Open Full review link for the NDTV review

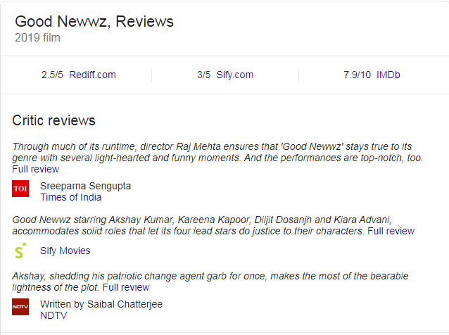tap(126, 287)
